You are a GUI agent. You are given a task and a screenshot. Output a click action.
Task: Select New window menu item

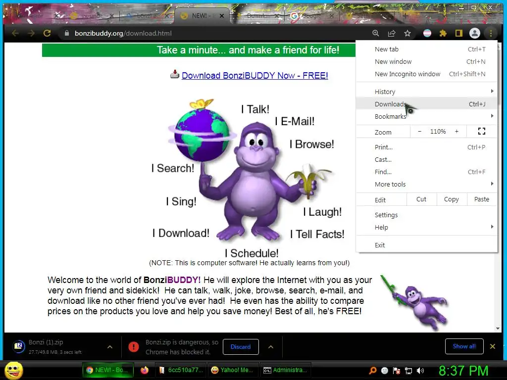click(x=426, y=61)
